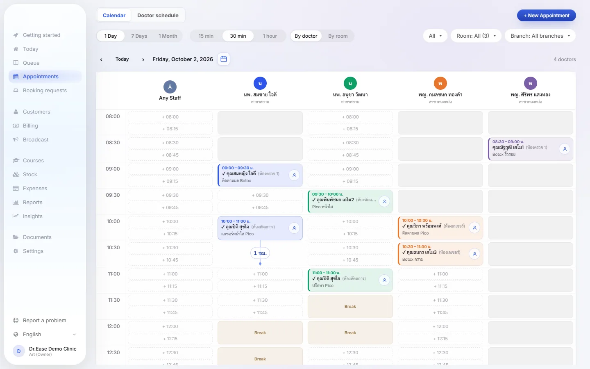
Task: Click the Dr.Ease Demo Clinic avatar
Action: (x=19, y=351)
